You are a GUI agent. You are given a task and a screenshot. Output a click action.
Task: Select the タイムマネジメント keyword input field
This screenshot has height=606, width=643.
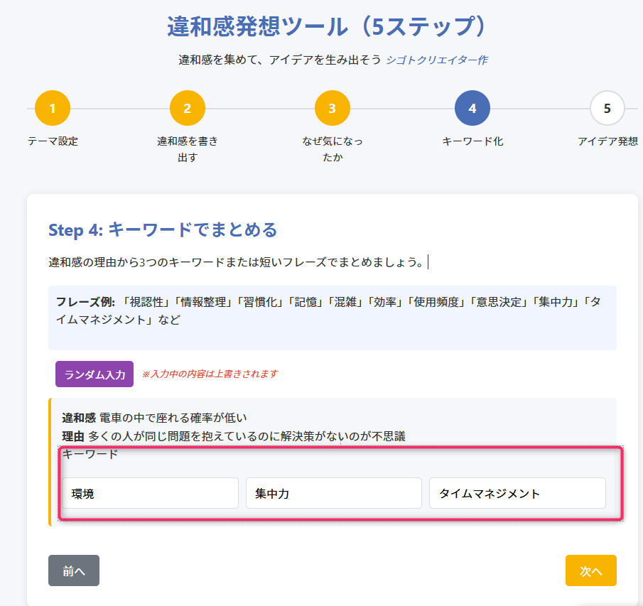(x=517, y=493)
